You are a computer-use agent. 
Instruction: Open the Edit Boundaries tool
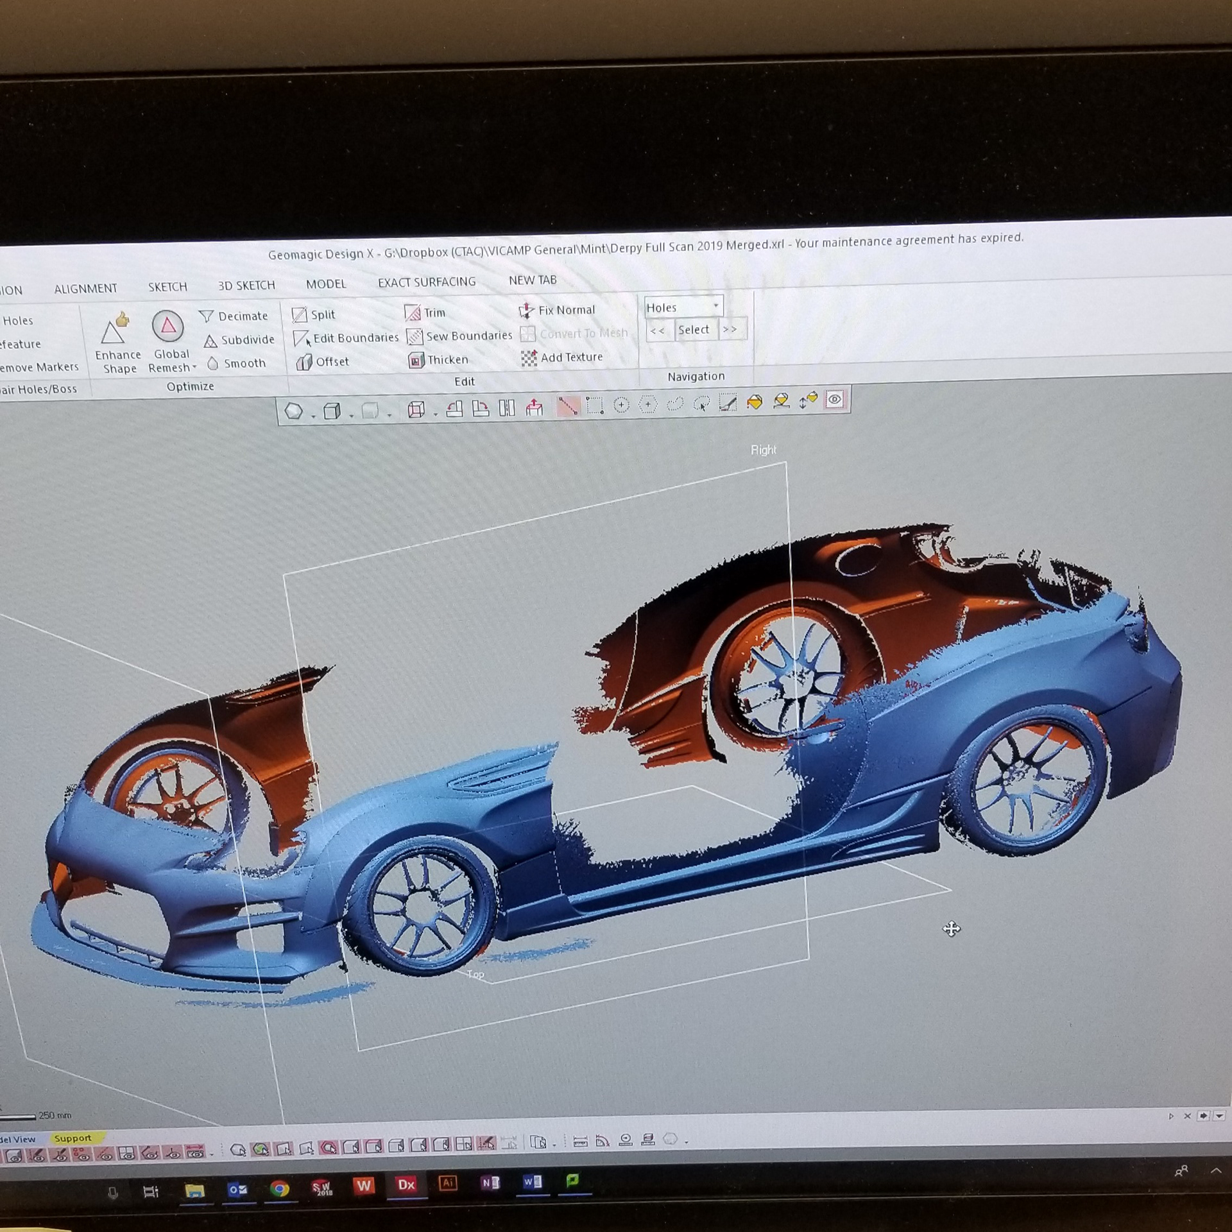pyautogui.click(x=346, y=338)
